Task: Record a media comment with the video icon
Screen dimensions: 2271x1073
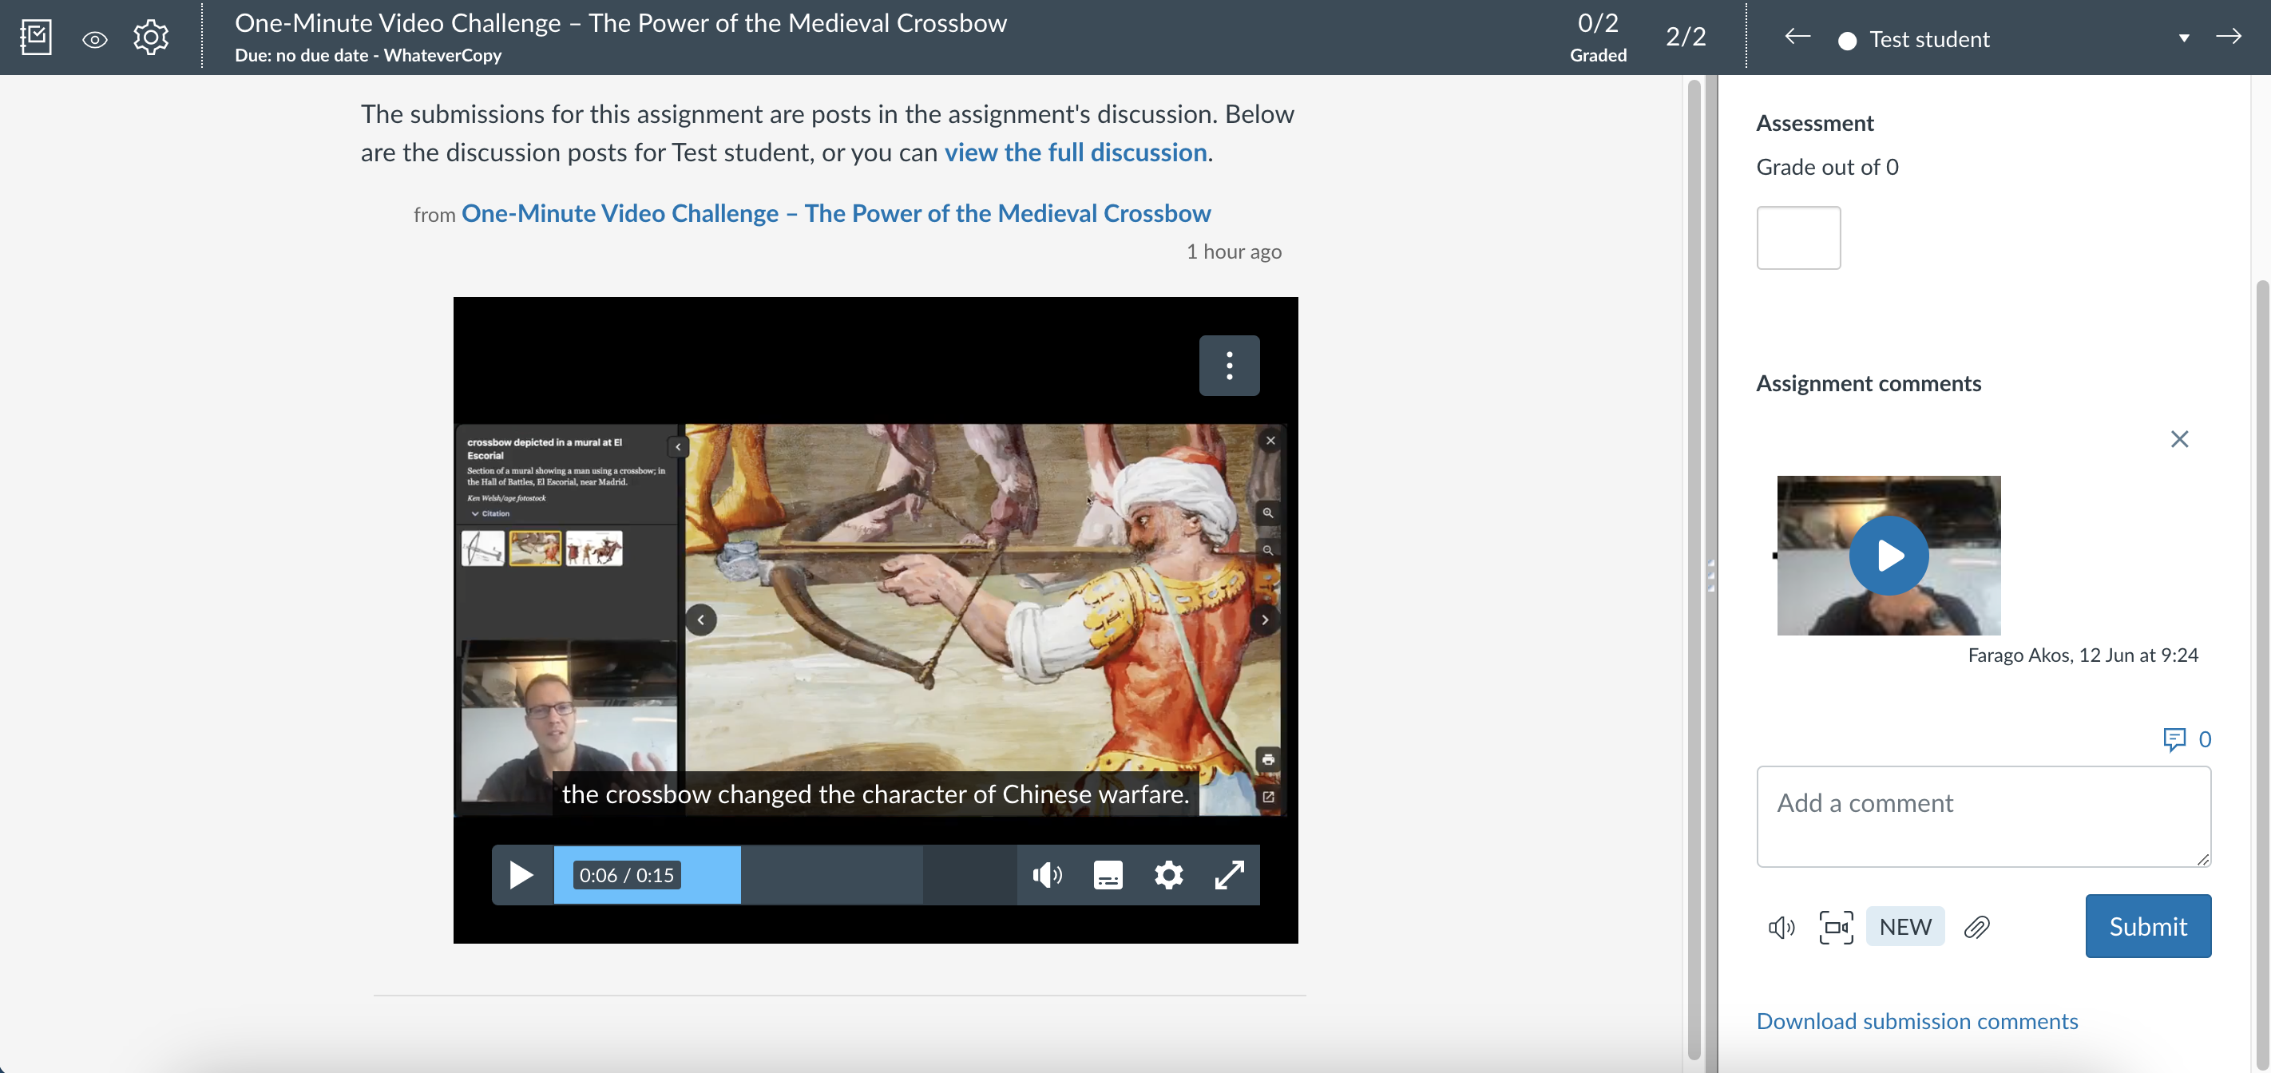Action: point(1836,927)
